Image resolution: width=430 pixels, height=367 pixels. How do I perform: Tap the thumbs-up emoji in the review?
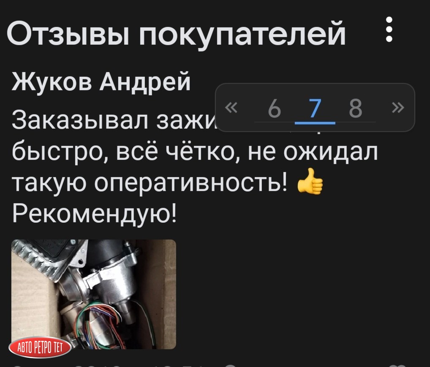[310, 181]
